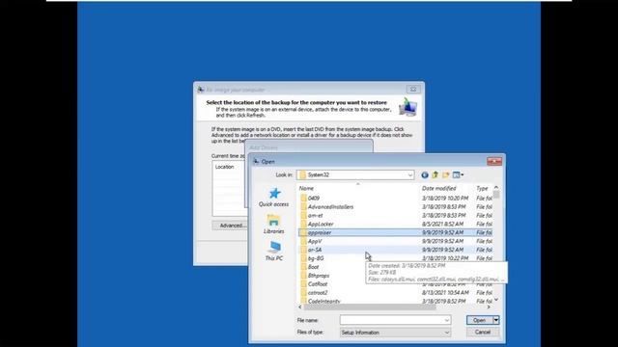Go up one folder level
Screen dimensions: 618x347
click(435, 174)
